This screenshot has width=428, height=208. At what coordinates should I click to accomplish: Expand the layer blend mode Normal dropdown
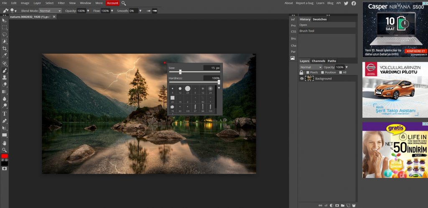tap(311, 67)
